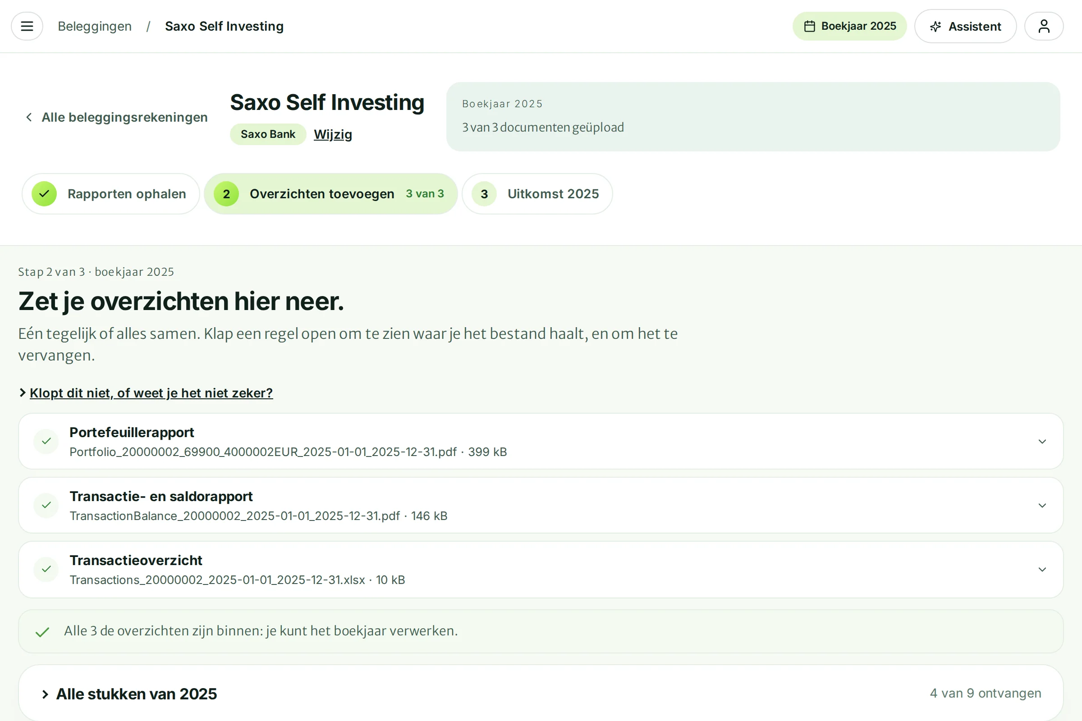Expand the Portefeuillerapport row chevron
1082x721 pixels.
1042,442
